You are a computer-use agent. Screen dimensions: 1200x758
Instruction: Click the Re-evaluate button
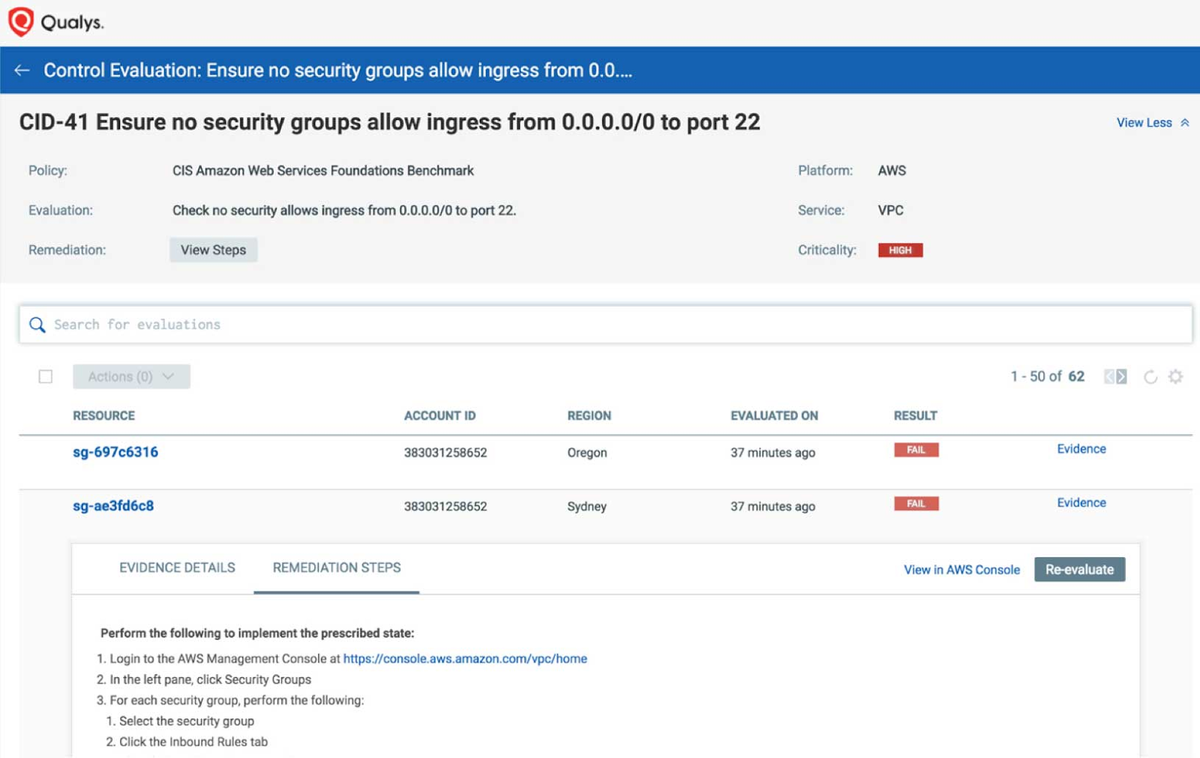[x=1080, y=569]
